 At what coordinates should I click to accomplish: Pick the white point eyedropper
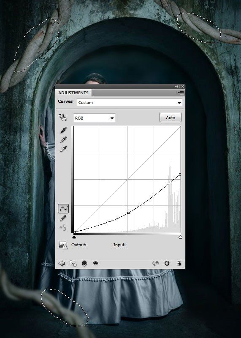coord(63,149)
